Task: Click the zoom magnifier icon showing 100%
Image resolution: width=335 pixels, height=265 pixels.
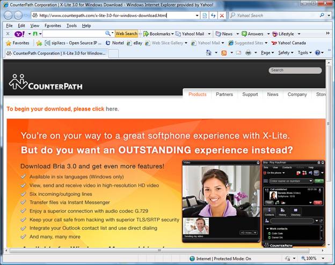Action: pyautogui.click(x=303, y=259)
